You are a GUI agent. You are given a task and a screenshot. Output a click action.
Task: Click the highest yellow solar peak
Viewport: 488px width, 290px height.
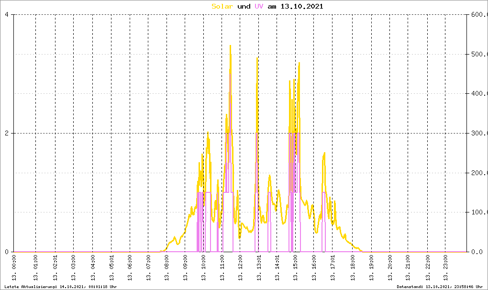[x=230, y=46]
